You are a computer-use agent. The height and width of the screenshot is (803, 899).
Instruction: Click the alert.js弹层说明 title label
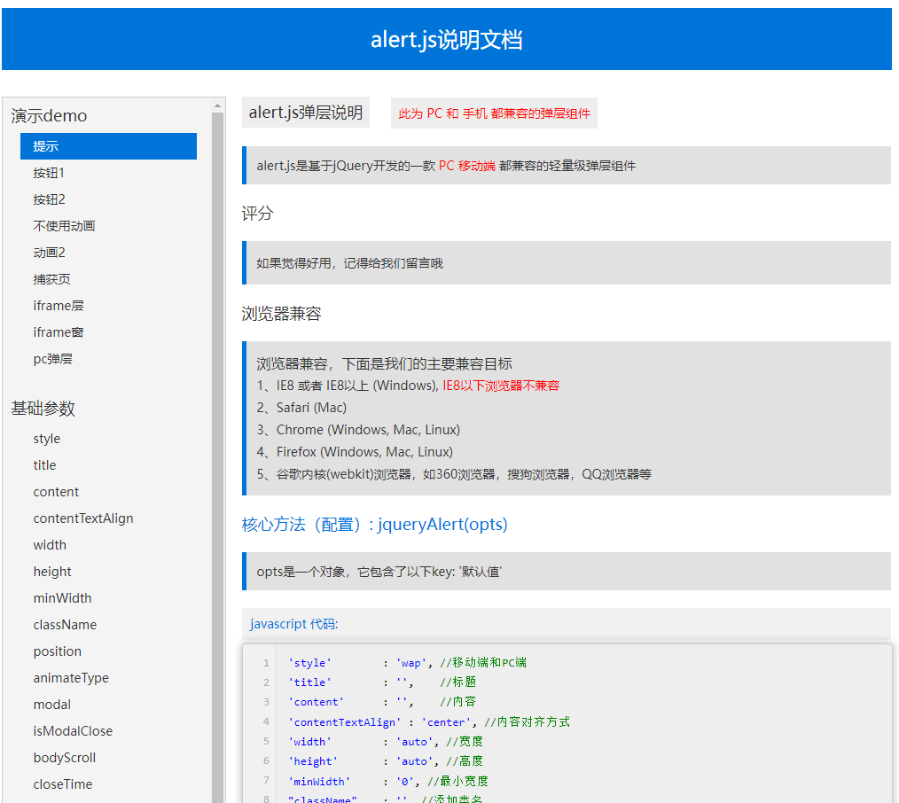[x=306, y=113]
